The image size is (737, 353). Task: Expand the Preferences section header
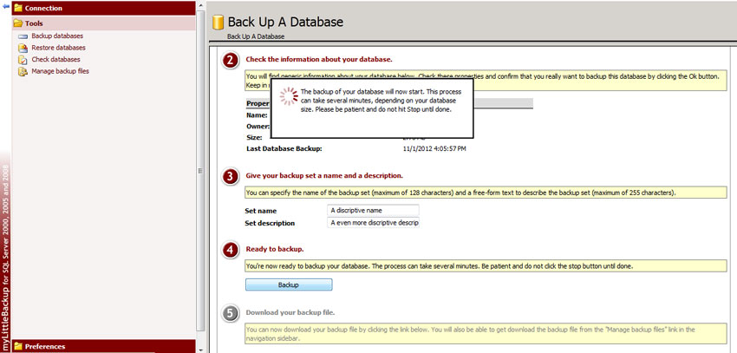[103, 346]
